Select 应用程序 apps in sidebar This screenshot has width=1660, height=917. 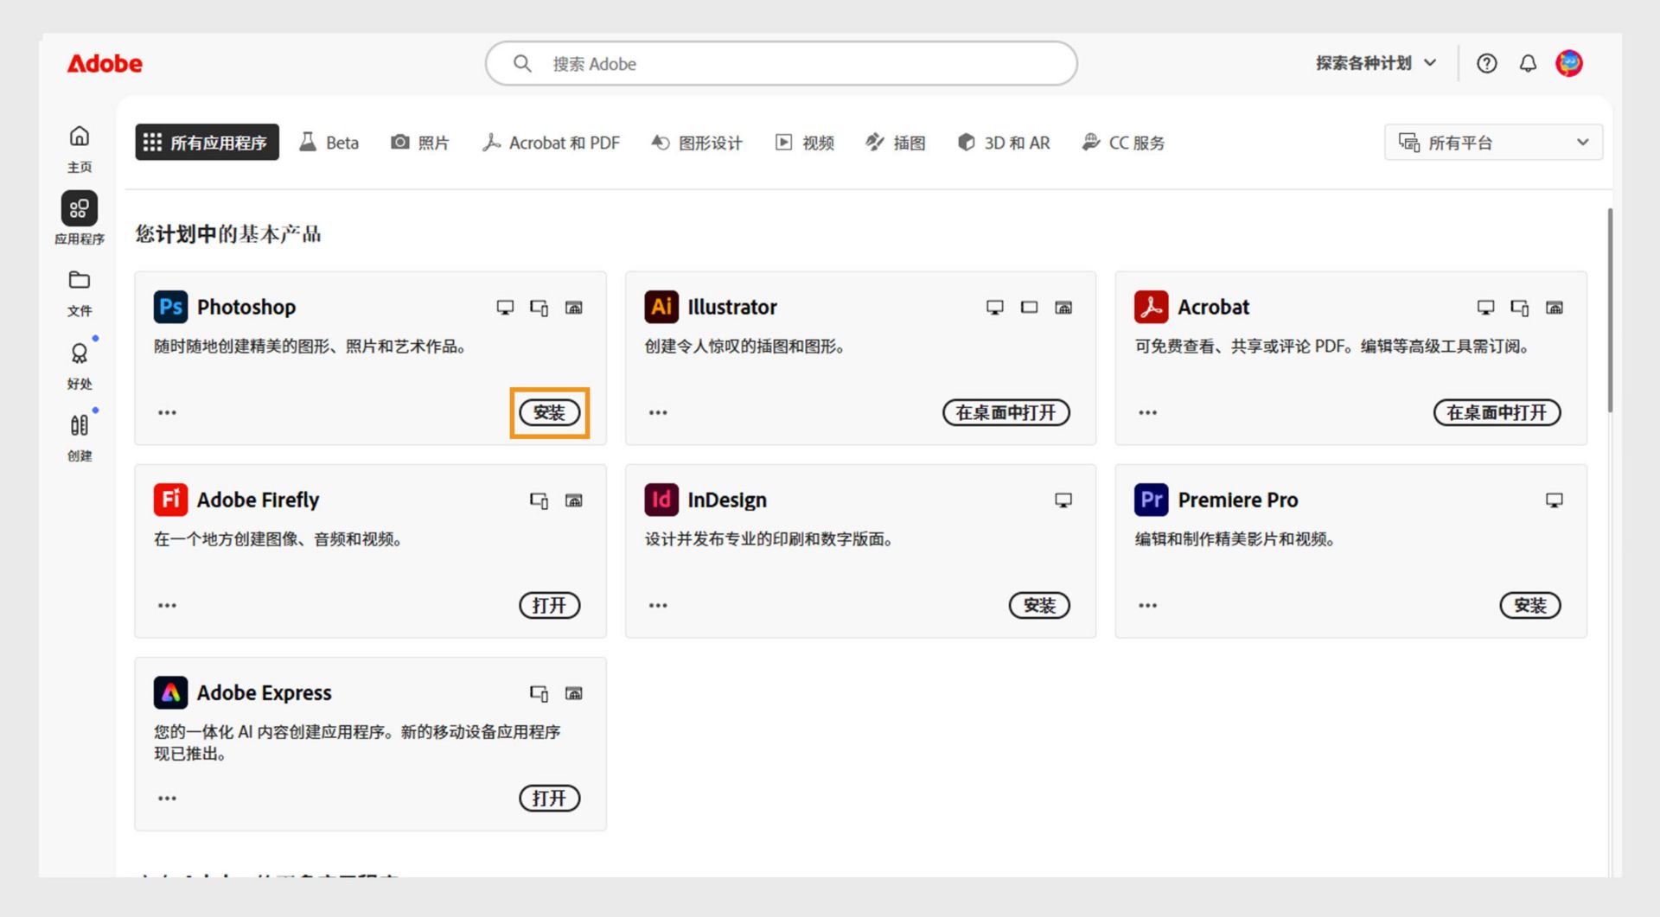[x=80, y=220]
